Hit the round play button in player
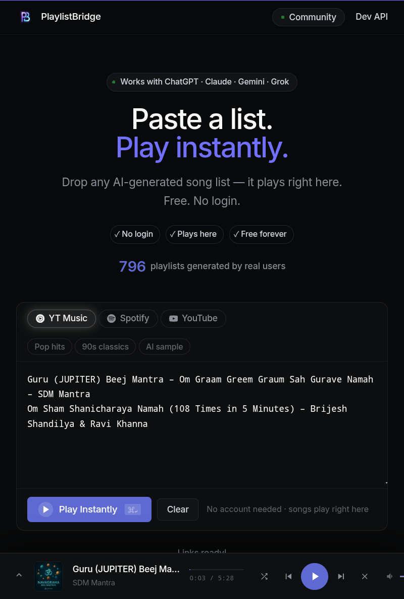Viewport: 404px width, 599px height. 314,576
